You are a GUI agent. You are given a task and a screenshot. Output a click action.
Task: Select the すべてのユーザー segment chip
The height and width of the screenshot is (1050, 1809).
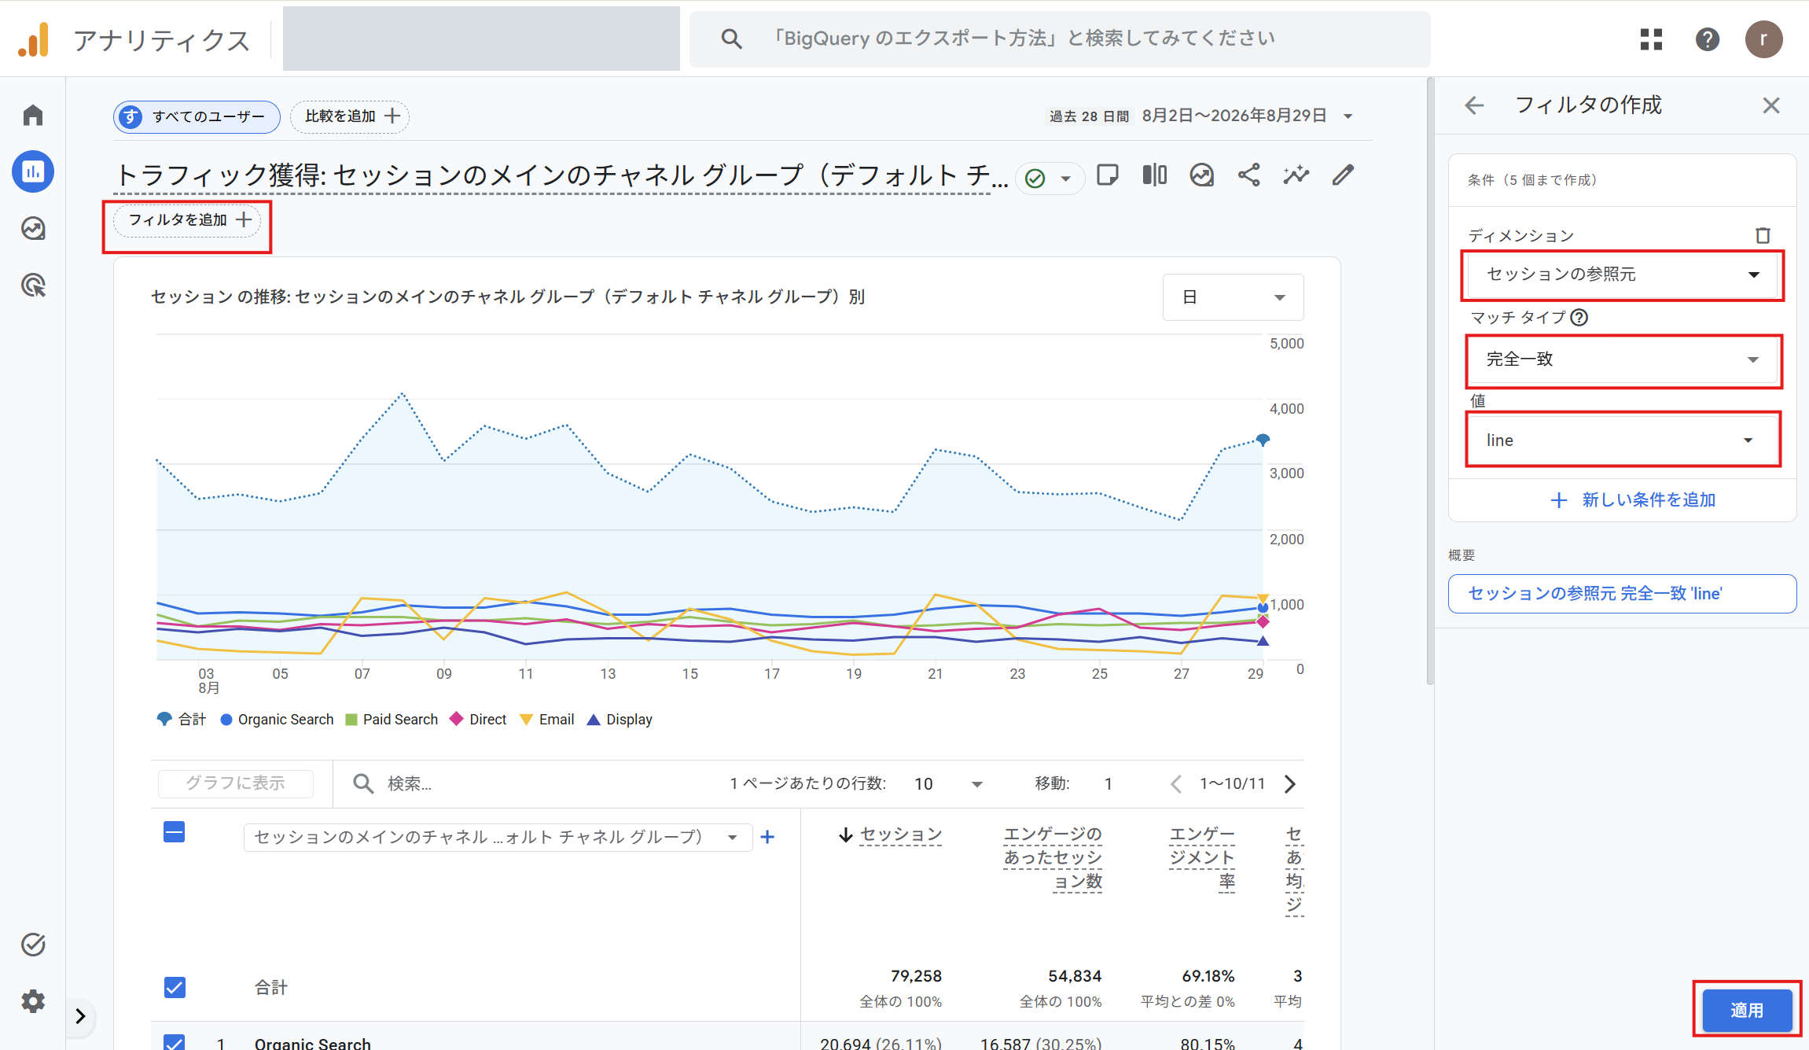pyautogui.click(x=197, y=116)
